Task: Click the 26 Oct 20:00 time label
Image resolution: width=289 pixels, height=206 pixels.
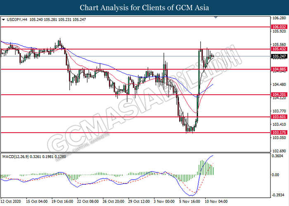Action: click(x=114, y=201)
